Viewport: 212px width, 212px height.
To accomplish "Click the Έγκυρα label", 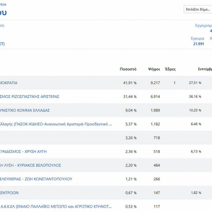I will (x=198, y=39).
